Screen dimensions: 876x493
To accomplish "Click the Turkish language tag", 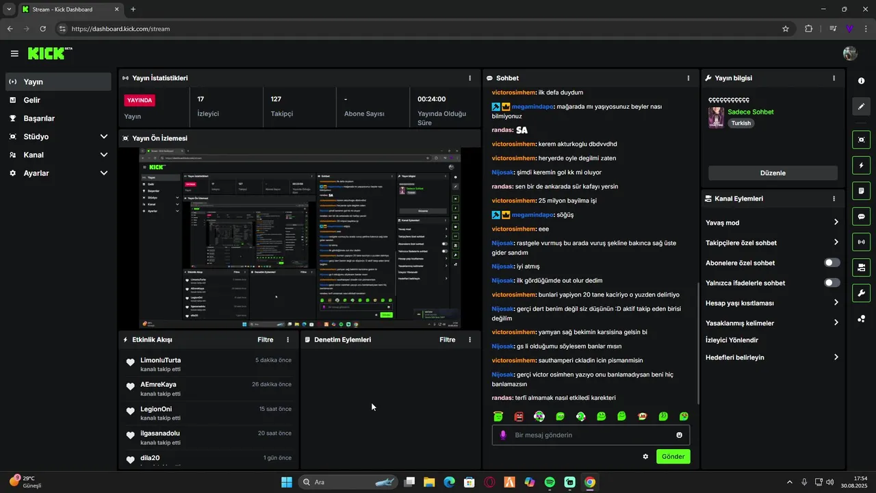I will 740,123.
